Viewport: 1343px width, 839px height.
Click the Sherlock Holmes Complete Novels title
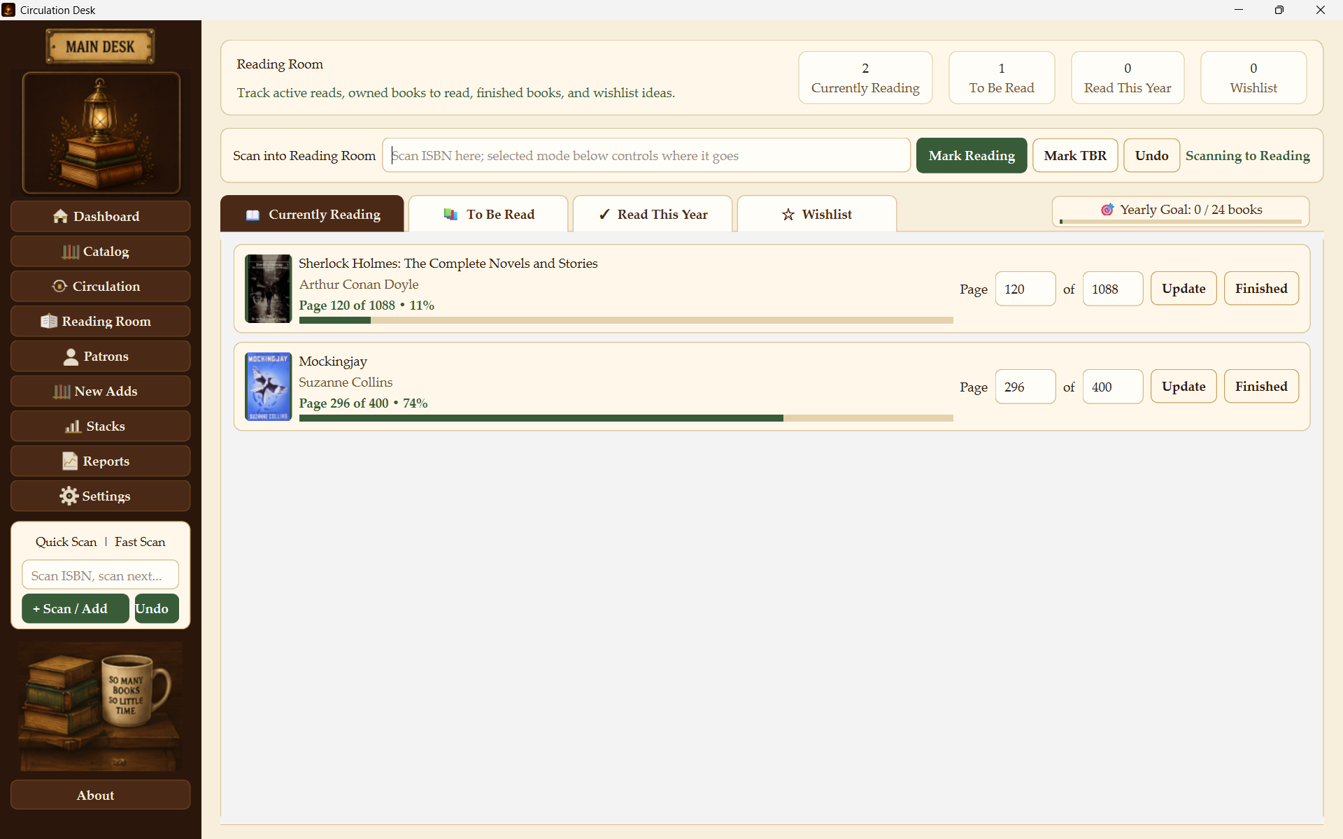[448, 264]
